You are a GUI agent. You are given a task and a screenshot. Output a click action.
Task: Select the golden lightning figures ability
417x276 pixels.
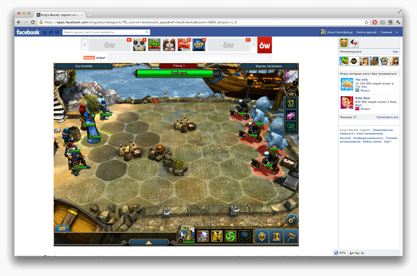coord(217,236)
